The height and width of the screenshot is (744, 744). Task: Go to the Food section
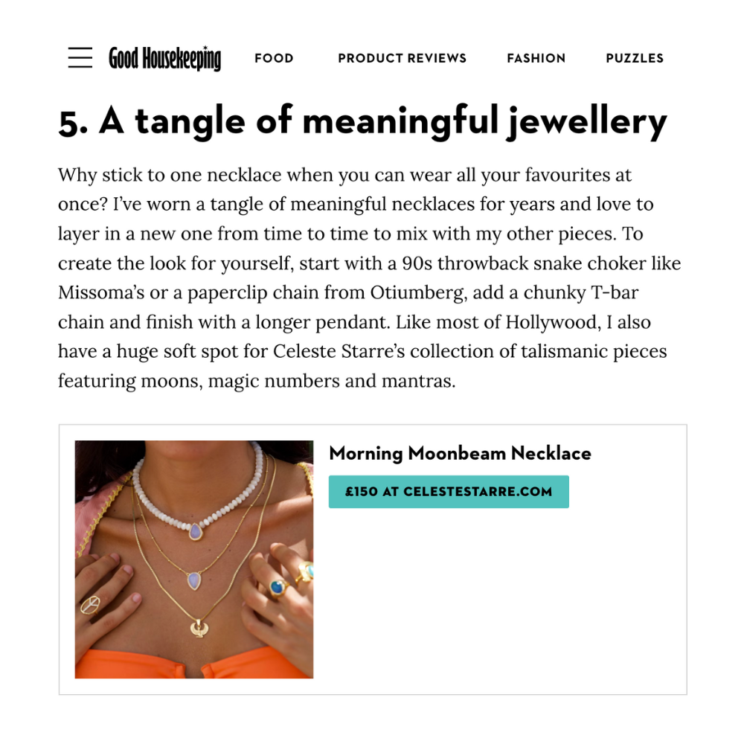(x=274, y=58)
